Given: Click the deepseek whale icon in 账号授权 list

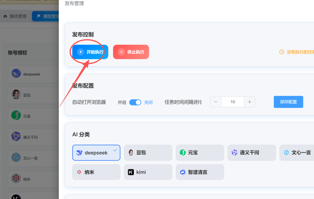Looking at the screenshot, I should 16,73.
